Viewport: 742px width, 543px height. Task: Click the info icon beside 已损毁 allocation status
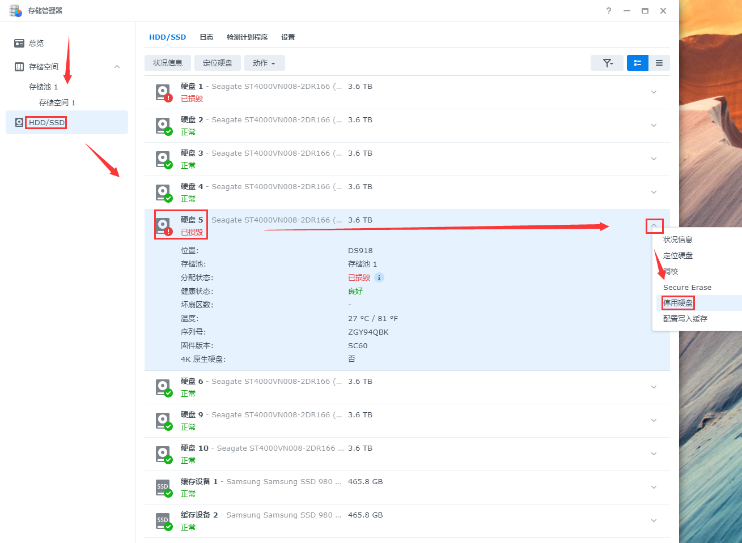point(379,277)
